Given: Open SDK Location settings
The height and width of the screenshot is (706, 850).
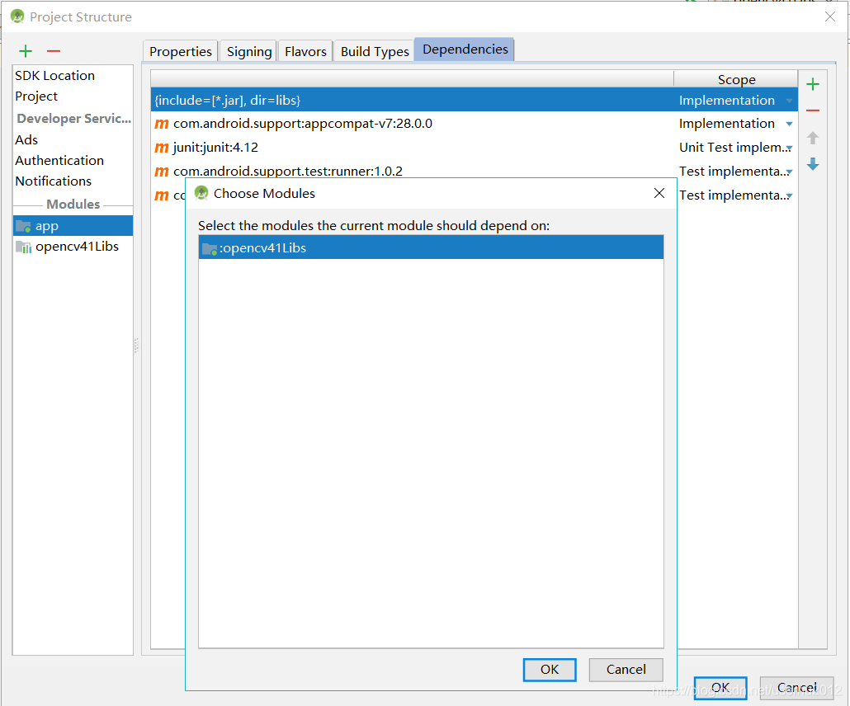Looking at the screenshot, I should [x=54, y=76].
